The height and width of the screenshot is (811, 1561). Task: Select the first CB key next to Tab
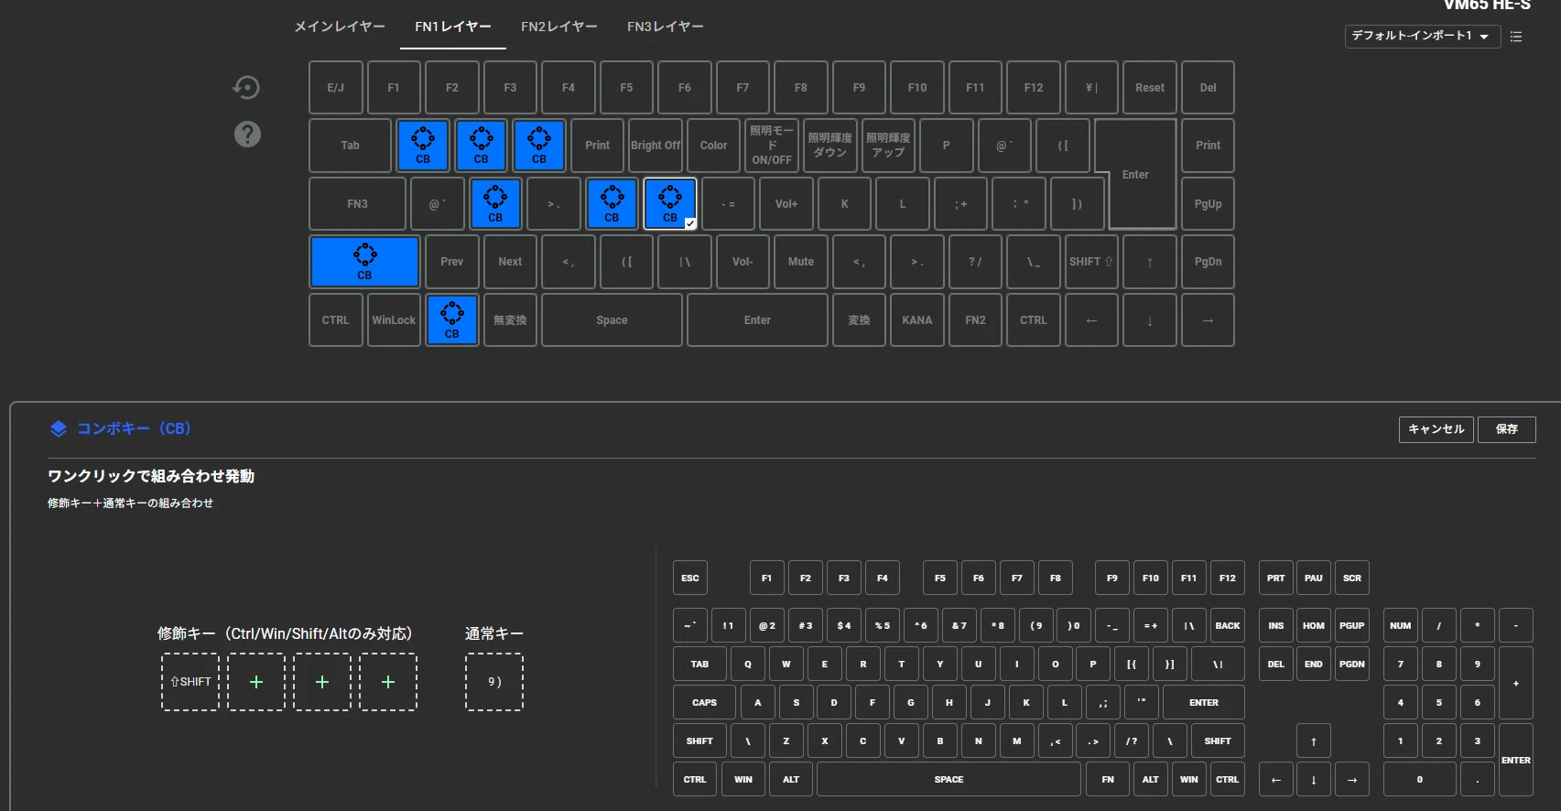coord(423,146)
